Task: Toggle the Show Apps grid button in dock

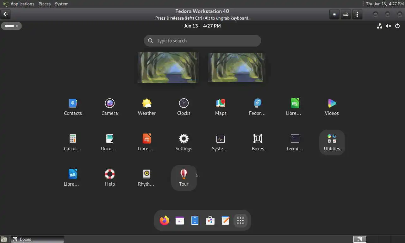Action: pos(240,221)
